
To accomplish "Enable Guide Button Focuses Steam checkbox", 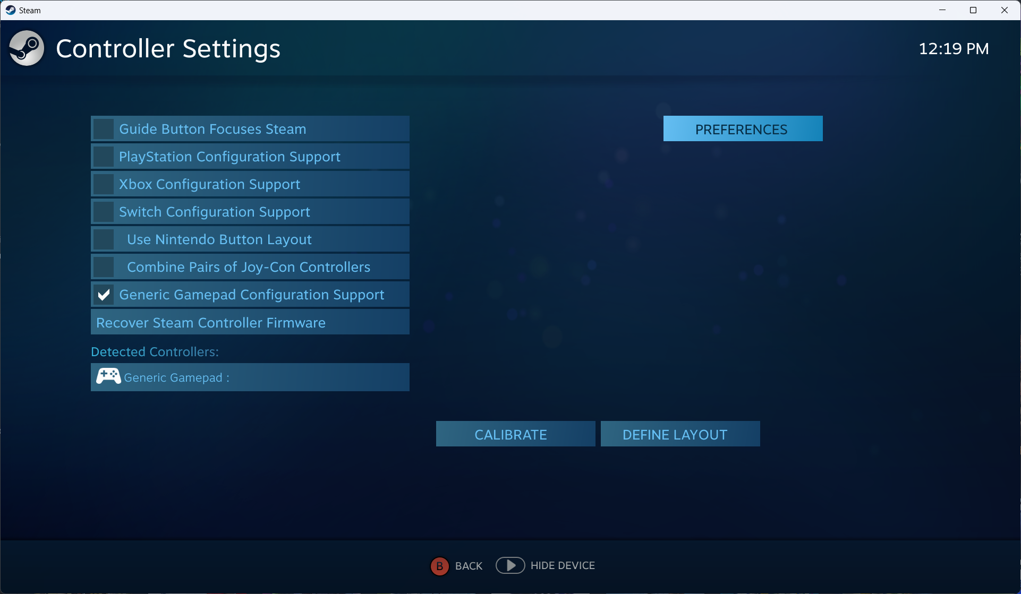I will 104,129.
